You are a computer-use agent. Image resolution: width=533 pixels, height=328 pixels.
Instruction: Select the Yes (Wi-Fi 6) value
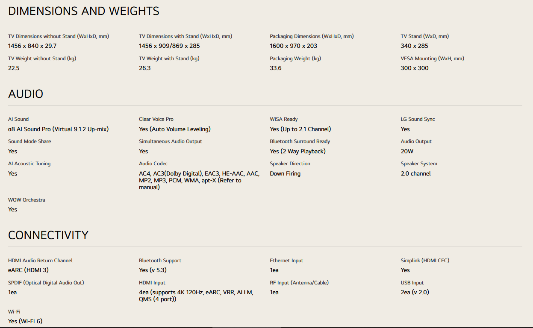(x=25, y=321)
